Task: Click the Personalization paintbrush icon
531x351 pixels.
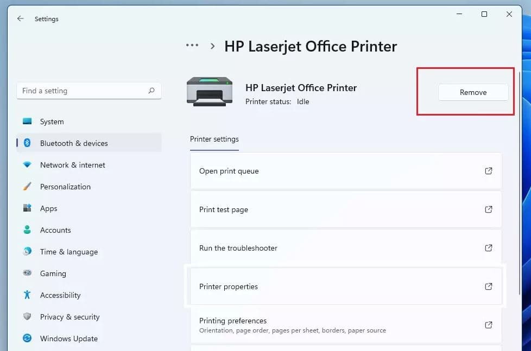Action: [27, 187]
